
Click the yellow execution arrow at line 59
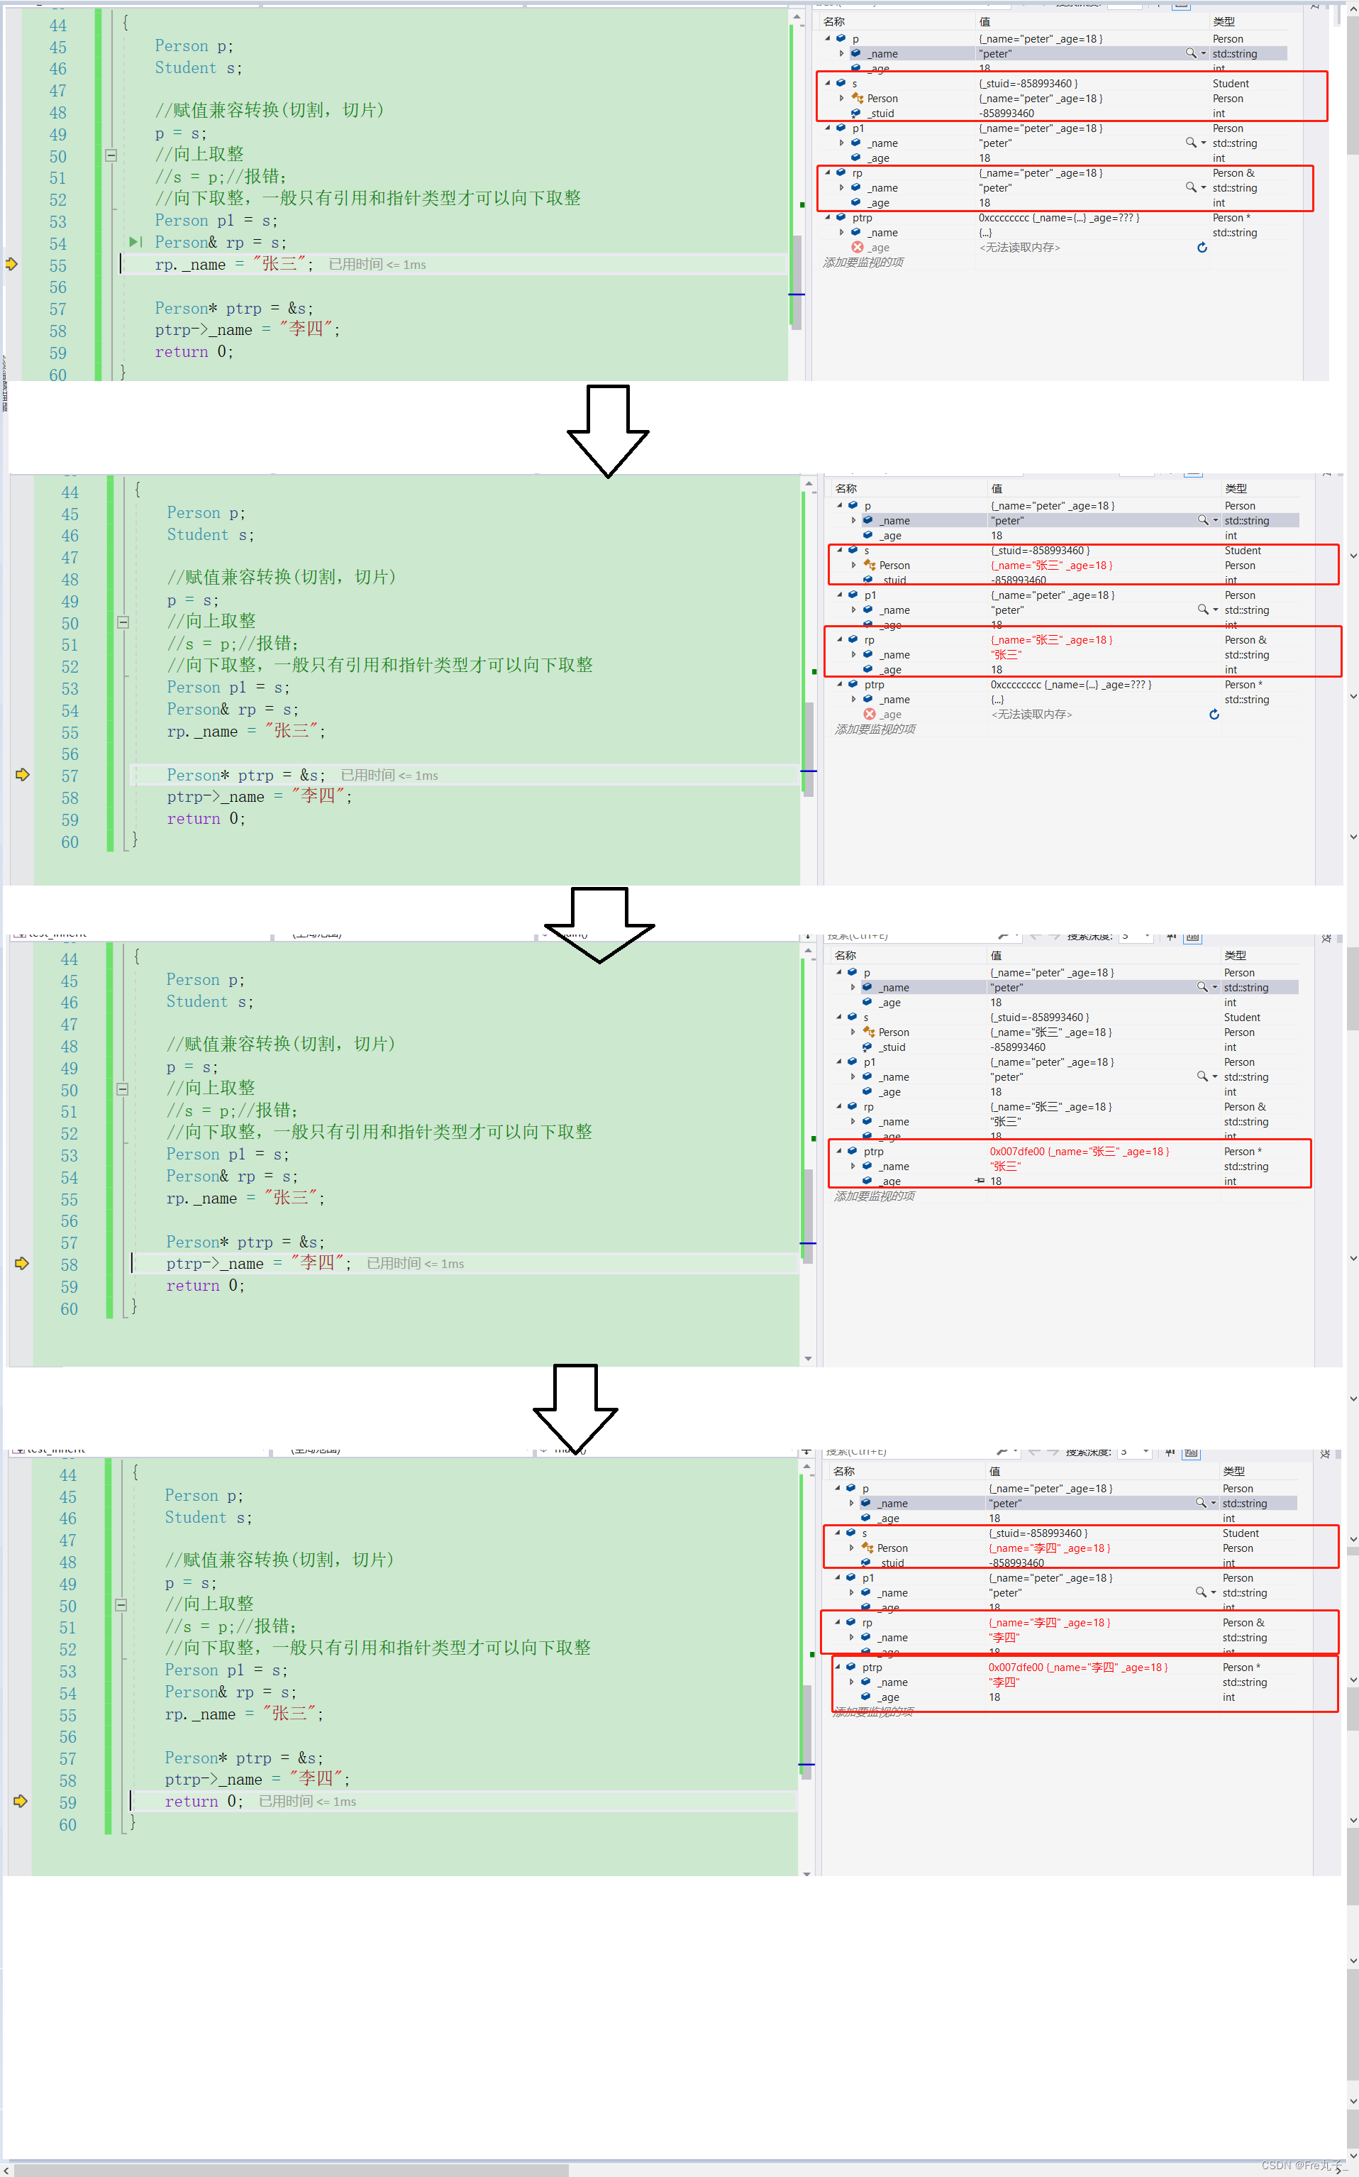click(21, 1801)
